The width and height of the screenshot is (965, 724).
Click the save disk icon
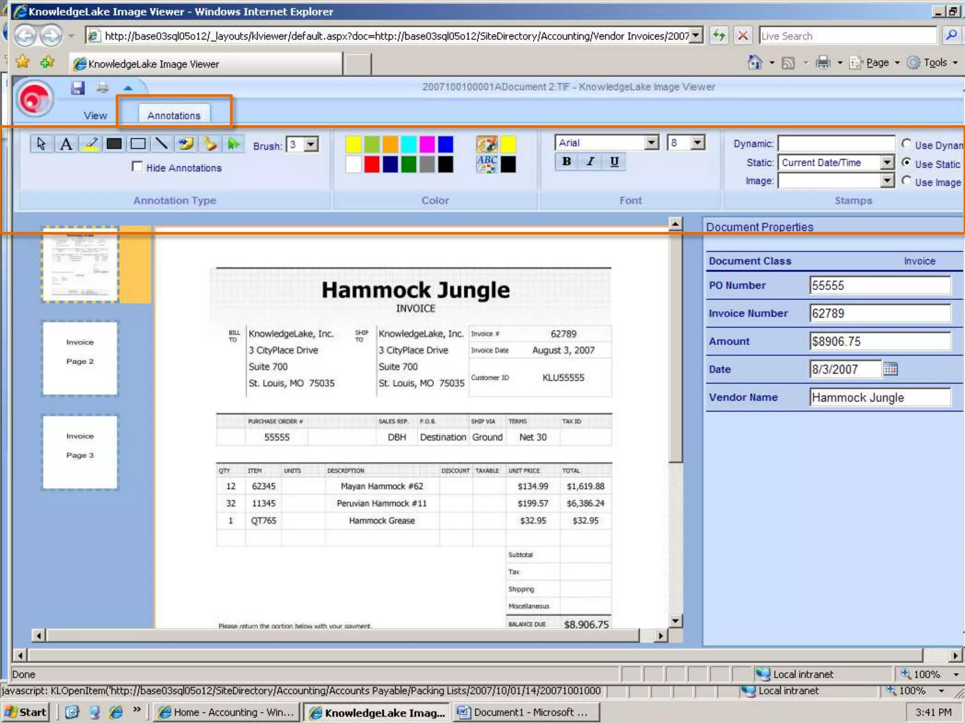click(x=78, y=88)
